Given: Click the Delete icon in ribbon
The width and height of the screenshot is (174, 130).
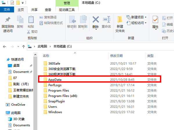Looking at the screenshot, I should [x=96, y=20].
